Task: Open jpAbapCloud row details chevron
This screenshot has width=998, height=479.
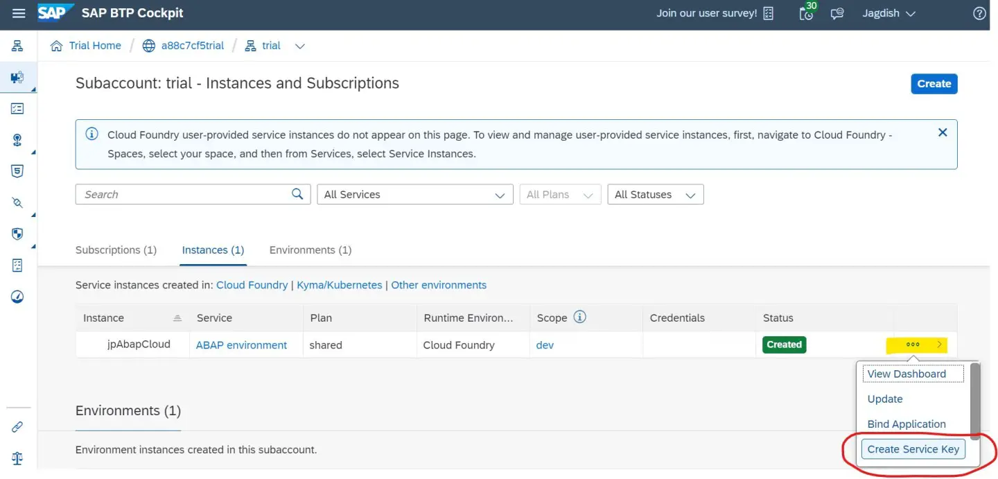Action: 940,345
